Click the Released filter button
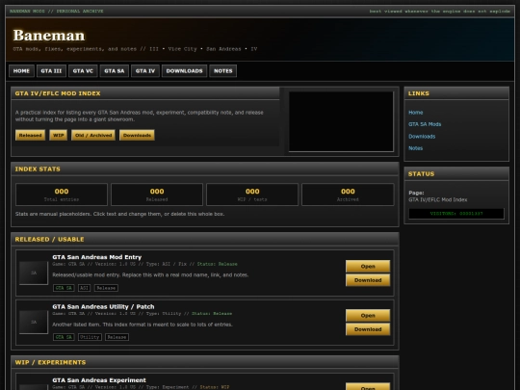Viewport: 520px width, 390px height. pyautogui.click(x=30, y=136)
